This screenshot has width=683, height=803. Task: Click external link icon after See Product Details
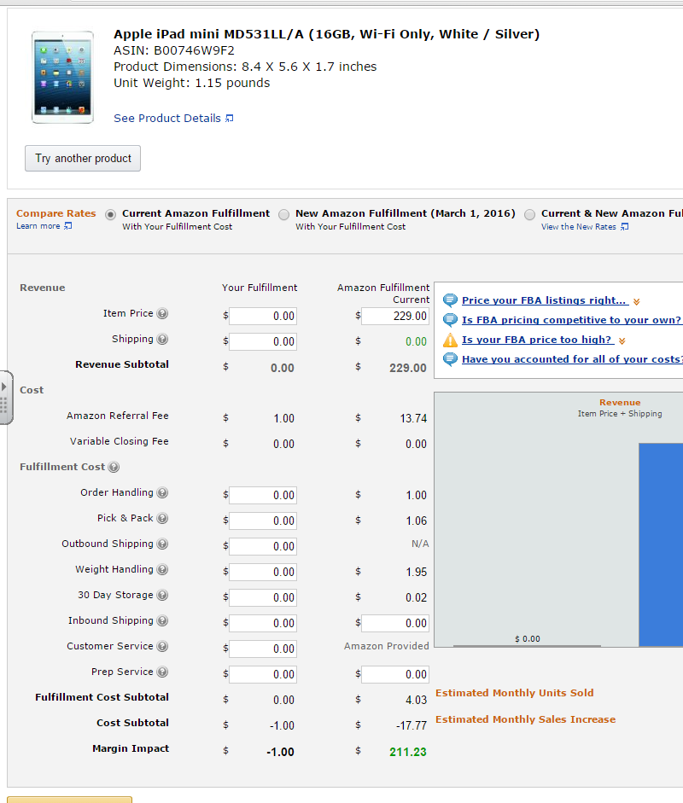(x=230, y=119)
